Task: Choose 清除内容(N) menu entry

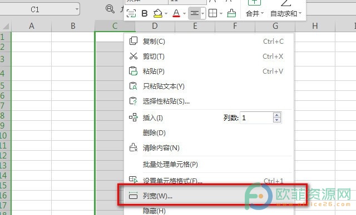Action: pos(209,147)
